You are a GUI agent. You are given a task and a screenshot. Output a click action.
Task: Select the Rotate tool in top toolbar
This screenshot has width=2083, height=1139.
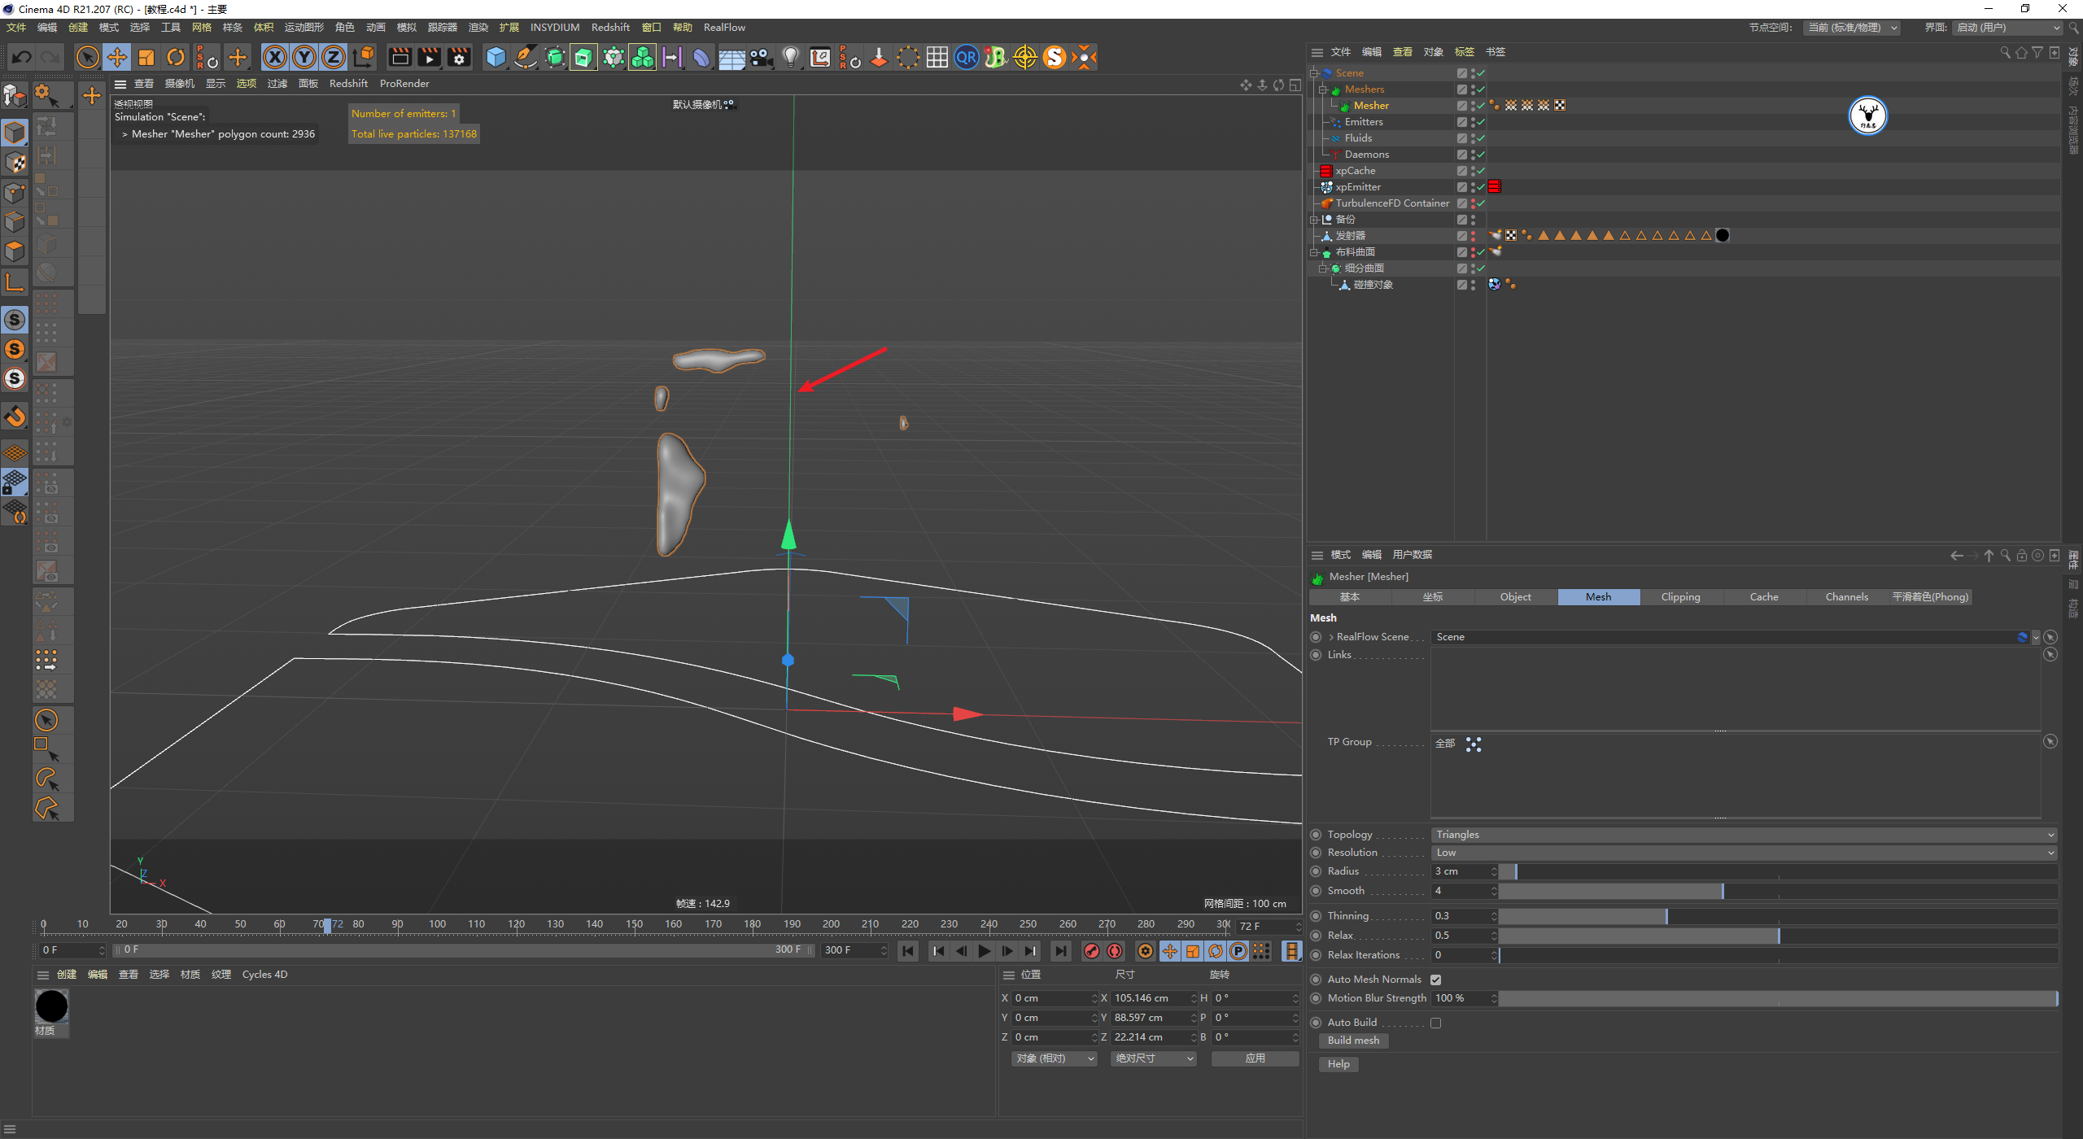click(176, 57)
